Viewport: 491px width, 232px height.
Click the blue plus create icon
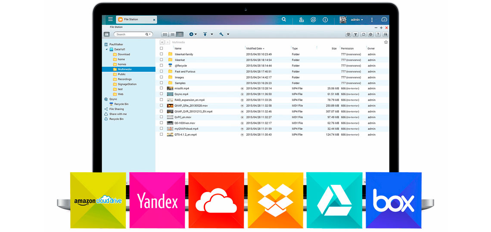coord(191,34)
